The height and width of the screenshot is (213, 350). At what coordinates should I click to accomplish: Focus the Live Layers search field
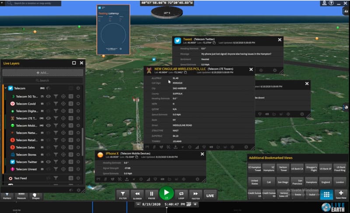point(42,80)
